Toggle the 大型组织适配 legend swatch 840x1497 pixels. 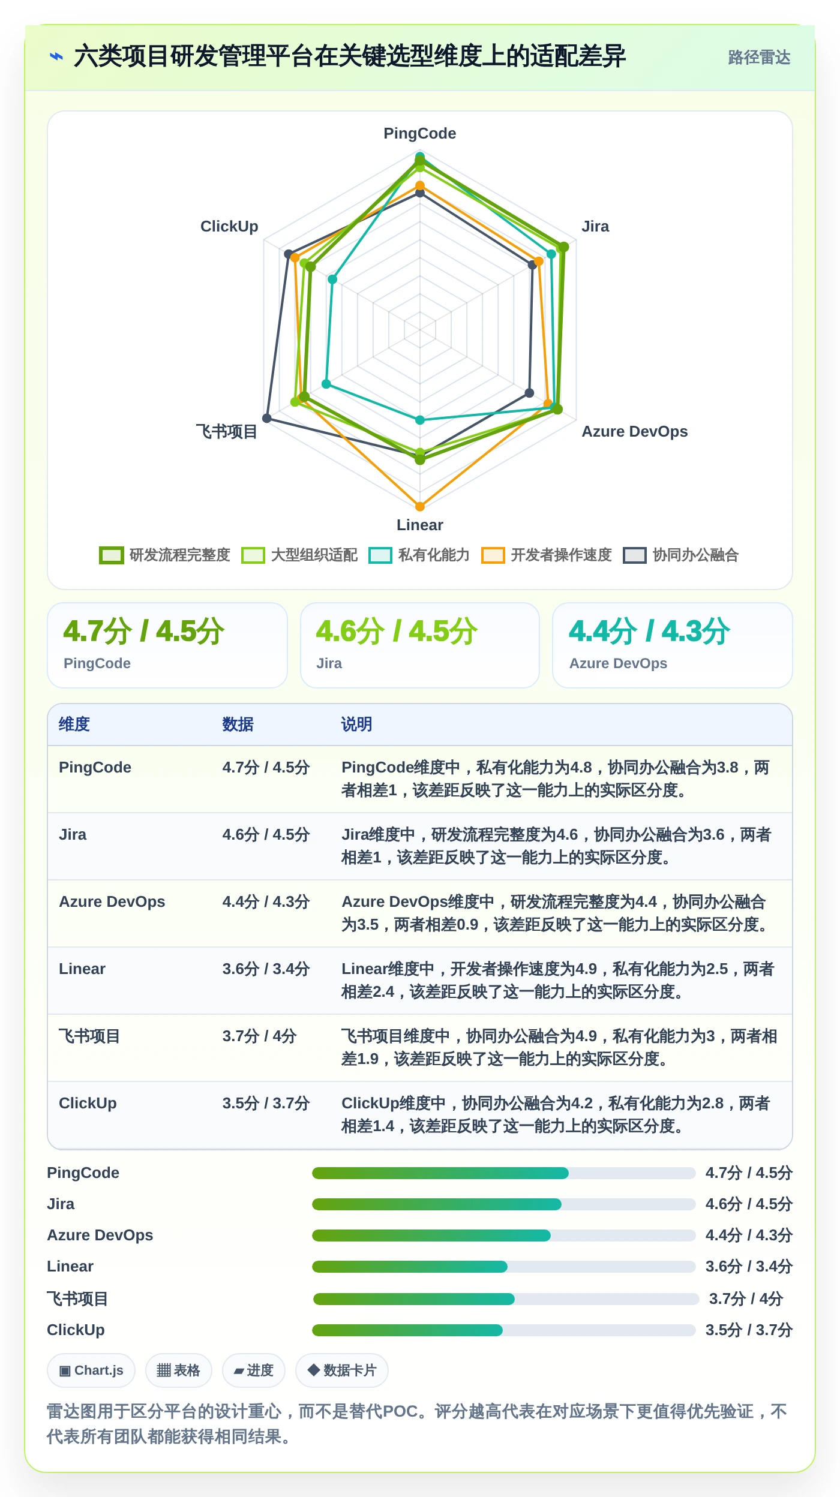(253, 555)
